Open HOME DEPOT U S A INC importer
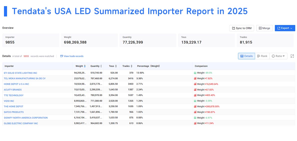The height and width of the screenshot is (141, 297). point(16,84)
